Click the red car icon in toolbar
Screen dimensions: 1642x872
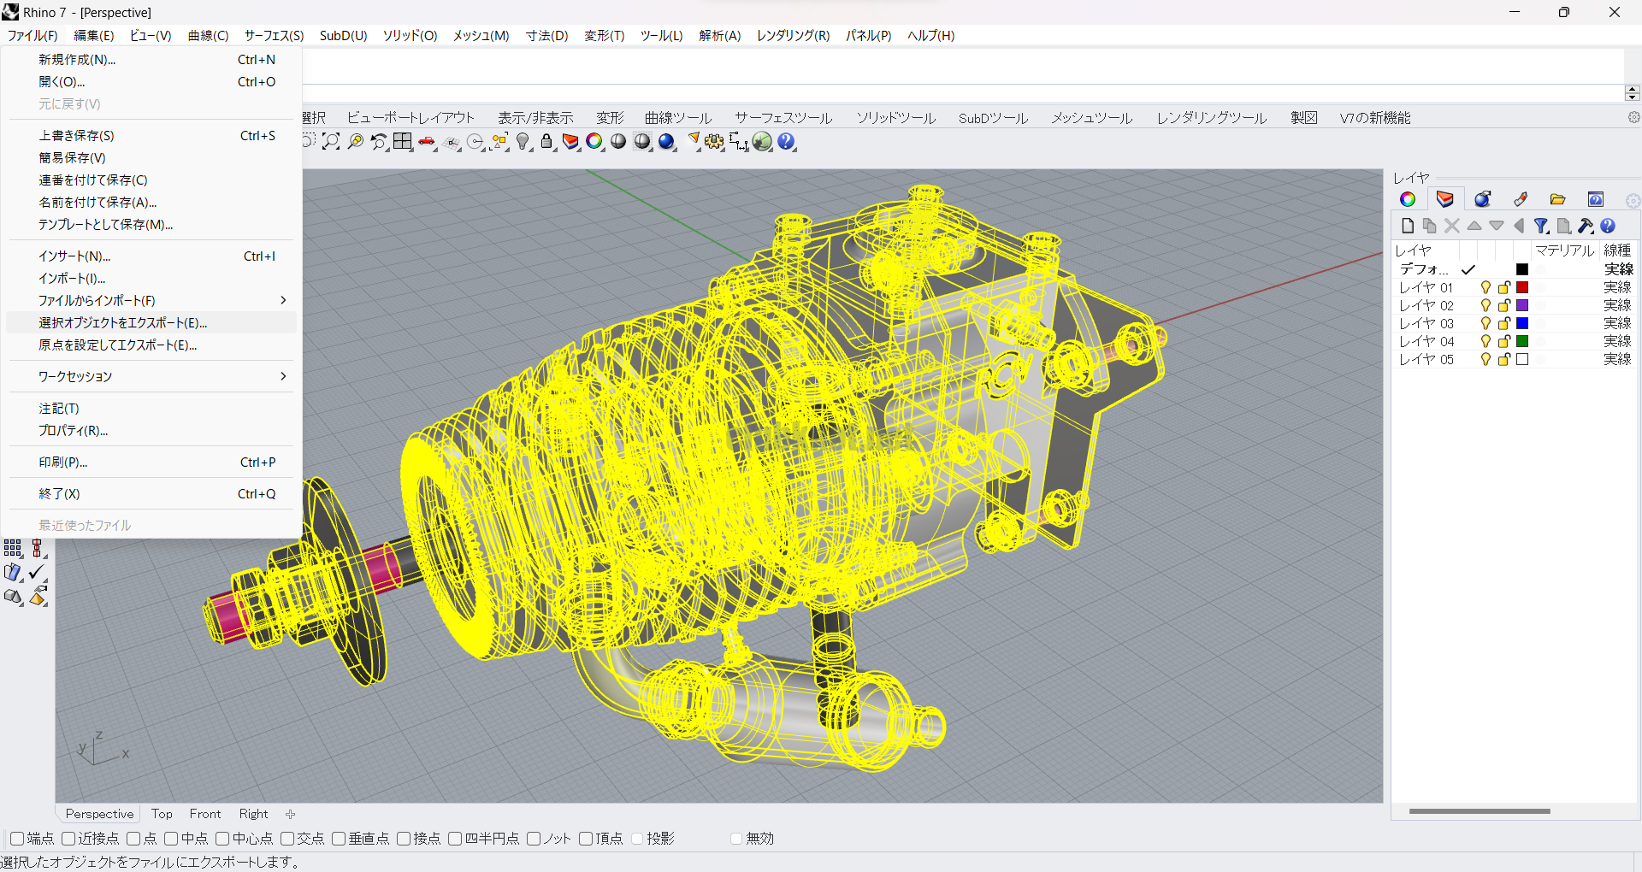[x=427, y=142]
